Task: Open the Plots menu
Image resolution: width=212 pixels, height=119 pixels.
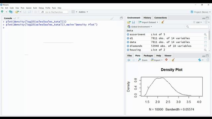Action: coord(23,8)
